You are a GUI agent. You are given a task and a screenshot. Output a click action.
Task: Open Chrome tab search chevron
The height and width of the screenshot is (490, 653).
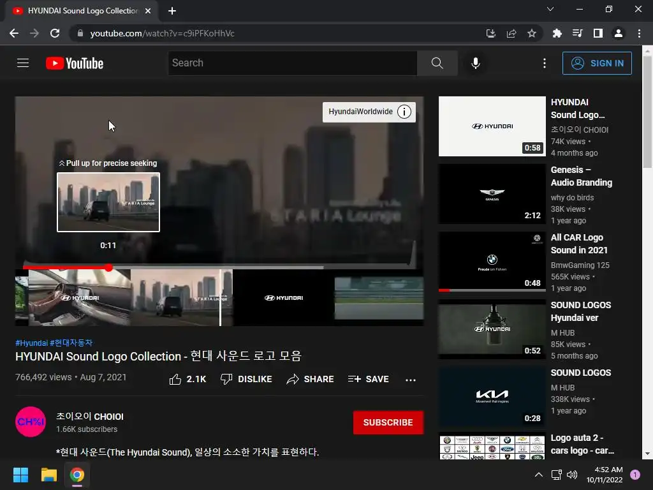(x=550, y=9)
